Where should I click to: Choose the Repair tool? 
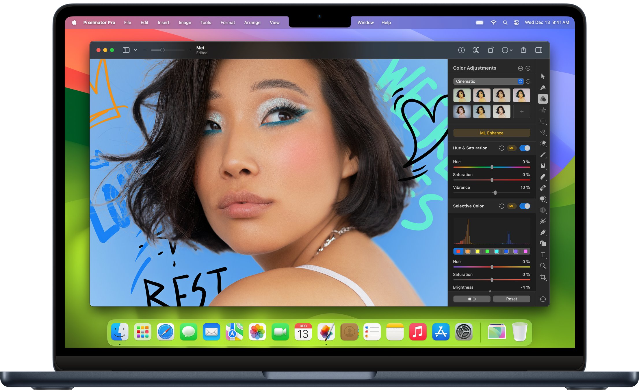[x=543, y=188]
